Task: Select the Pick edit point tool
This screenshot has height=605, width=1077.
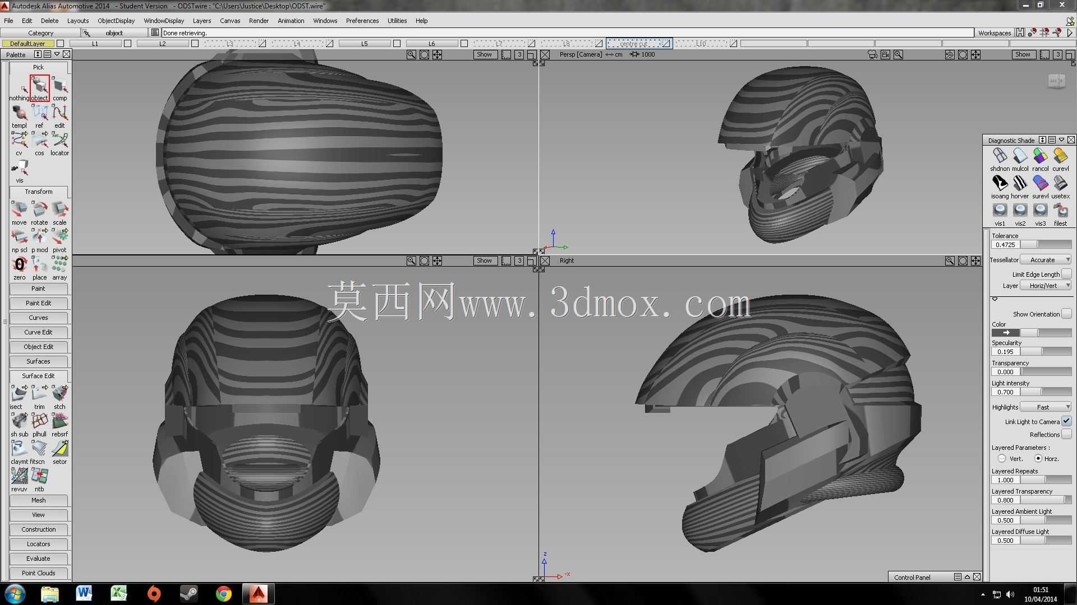Action: 59,116
